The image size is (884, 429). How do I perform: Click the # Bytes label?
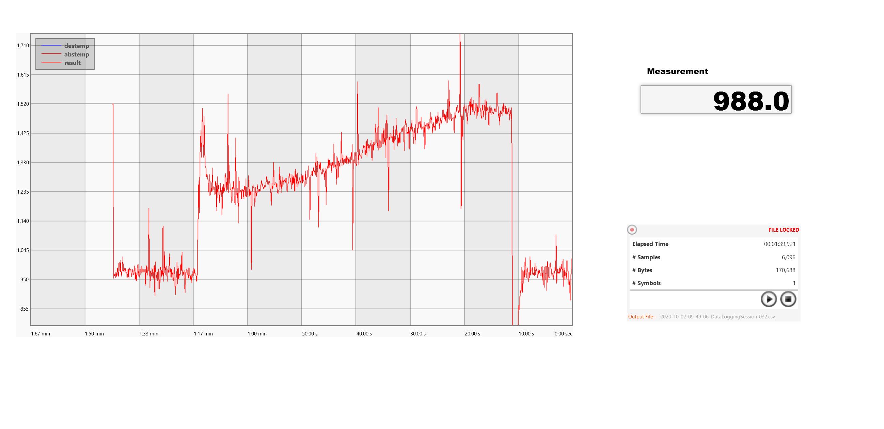click(642, 270)
